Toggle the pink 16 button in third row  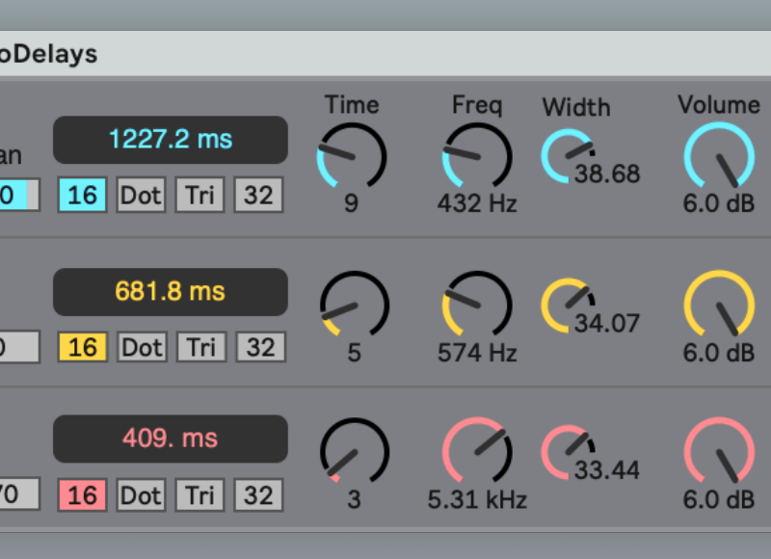coord(82,495)
